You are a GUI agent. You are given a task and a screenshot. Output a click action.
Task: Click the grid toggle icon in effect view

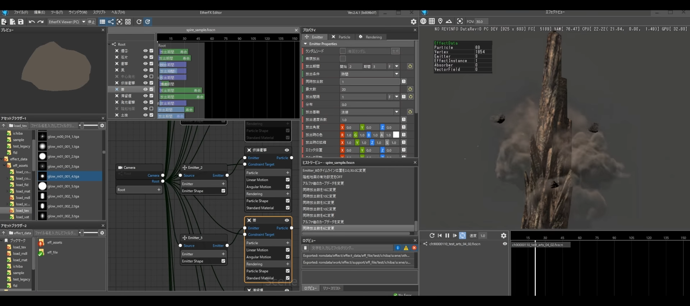[x=432, y=21]
